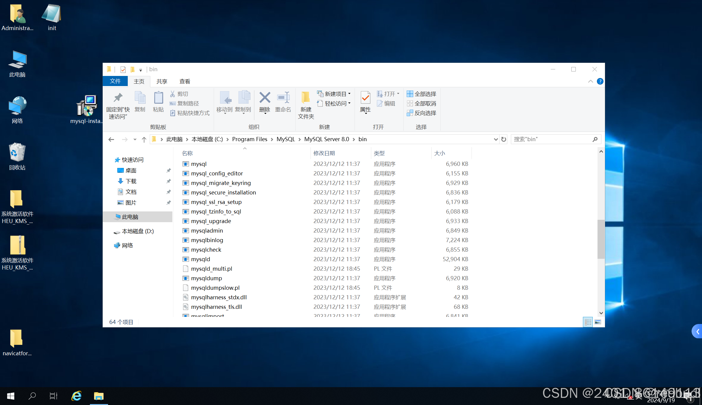702x405 pixels.
Task: Click Select All (全部选择) option
Action: click(x=422, y=94)
